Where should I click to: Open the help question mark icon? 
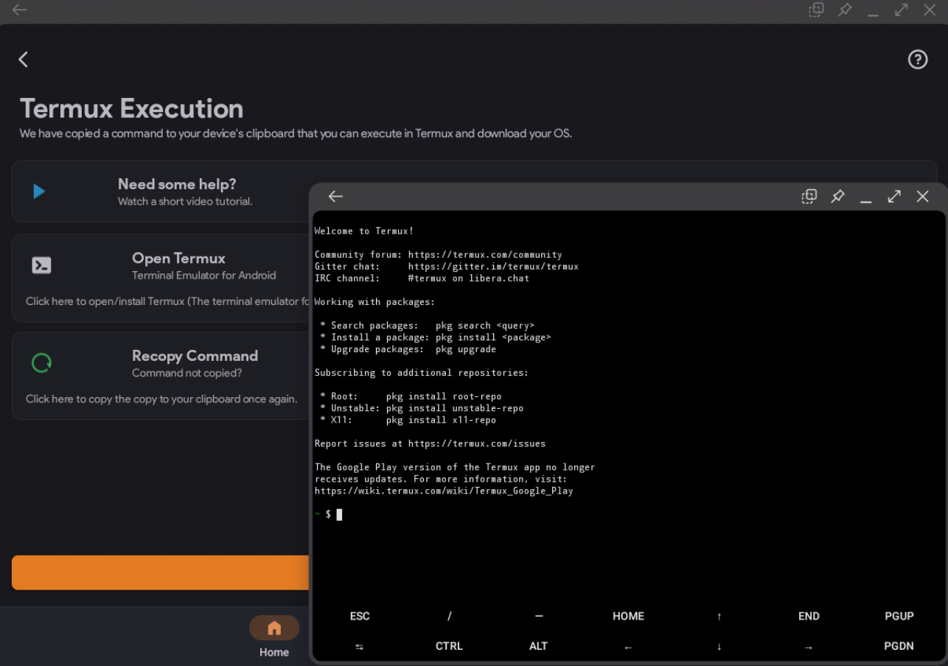click(918, 60)
